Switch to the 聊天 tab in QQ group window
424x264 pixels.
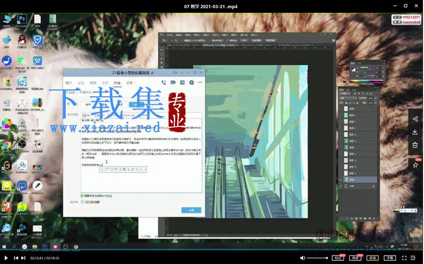[69, 83]
